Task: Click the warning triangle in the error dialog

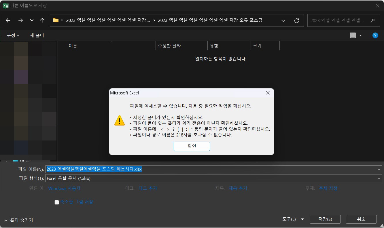Action: (x=119, y=121)
